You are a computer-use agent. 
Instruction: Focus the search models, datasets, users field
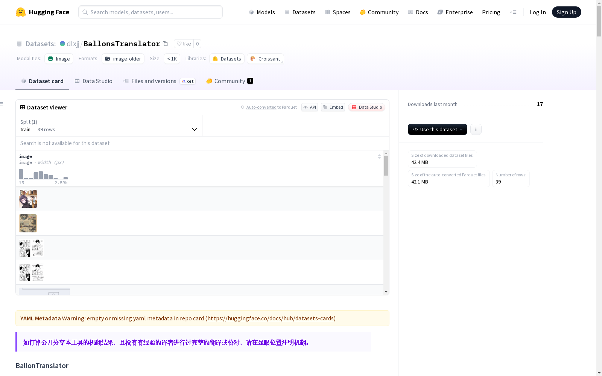[150, 12]
